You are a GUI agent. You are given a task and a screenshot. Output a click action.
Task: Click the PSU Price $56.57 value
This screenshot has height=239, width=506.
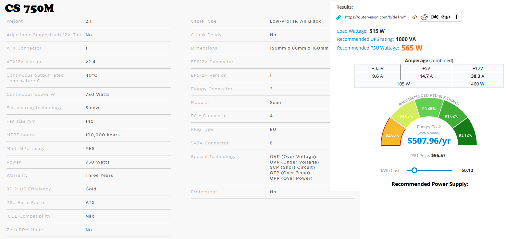[x=438, y=155]
